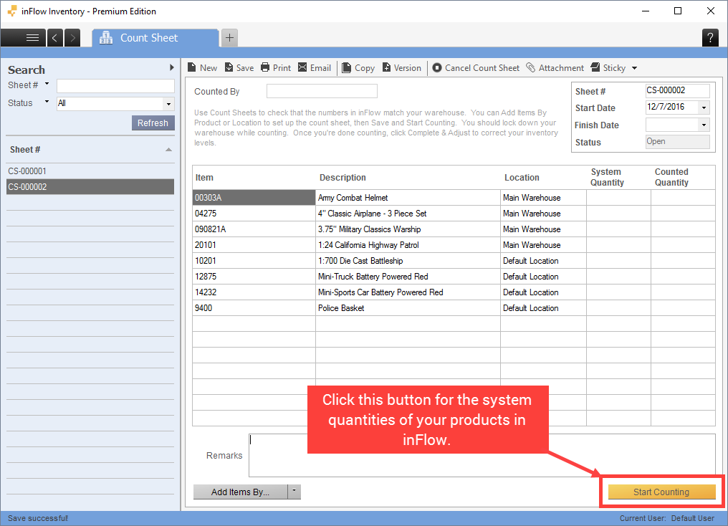
Task: Open the help question mark button
Action: pos(710,37)
